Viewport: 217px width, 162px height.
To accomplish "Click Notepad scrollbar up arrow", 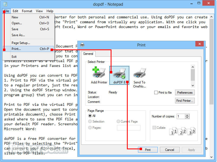I will click(211, 17).
